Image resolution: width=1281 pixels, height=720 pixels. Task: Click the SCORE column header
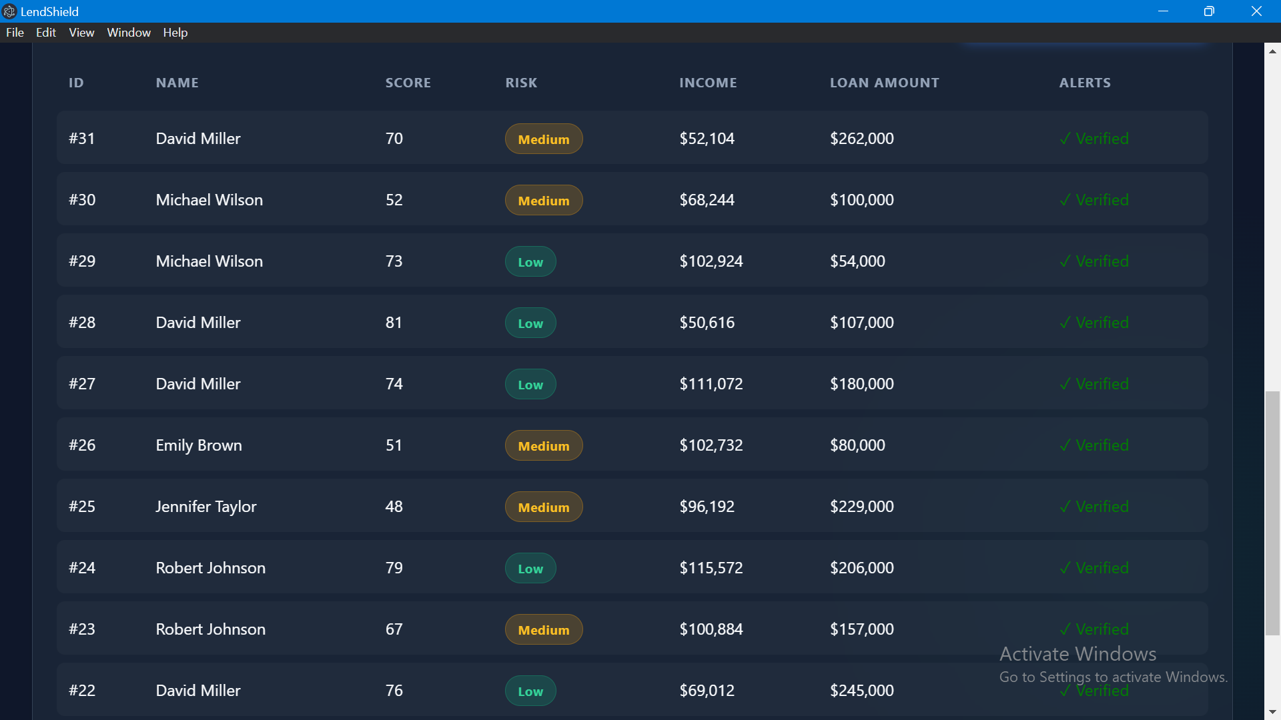point(408,83)
